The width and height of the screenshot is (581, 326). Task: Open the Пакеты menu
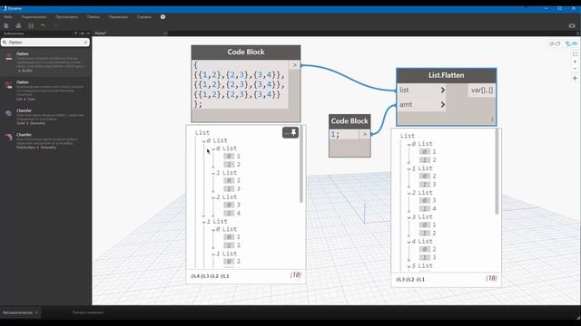(x=94, y=17)
